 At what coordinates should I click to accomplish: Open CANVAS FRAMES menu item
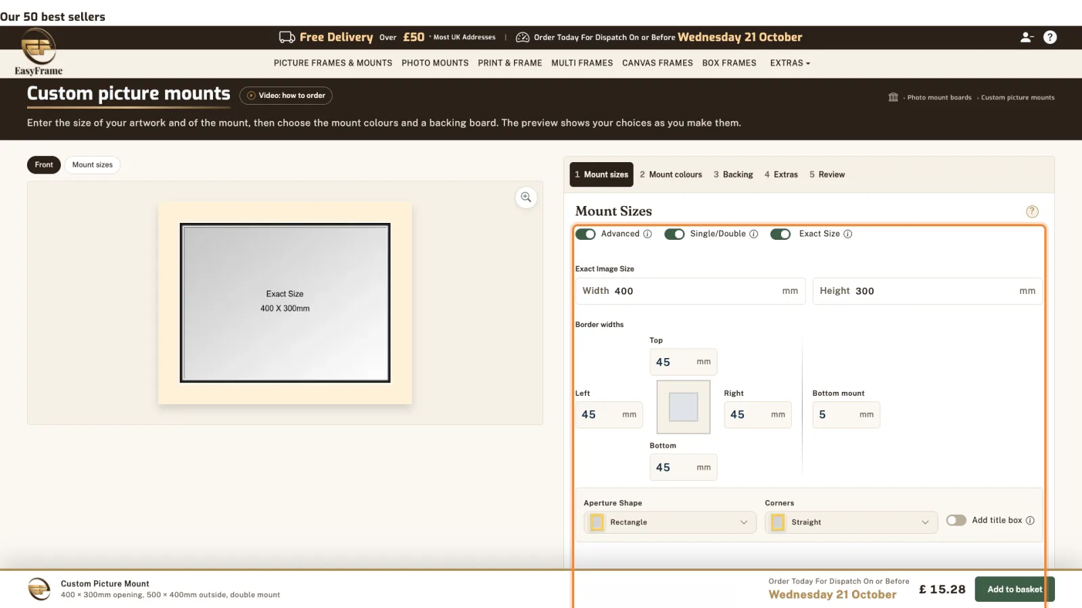[x=657, y=63]
